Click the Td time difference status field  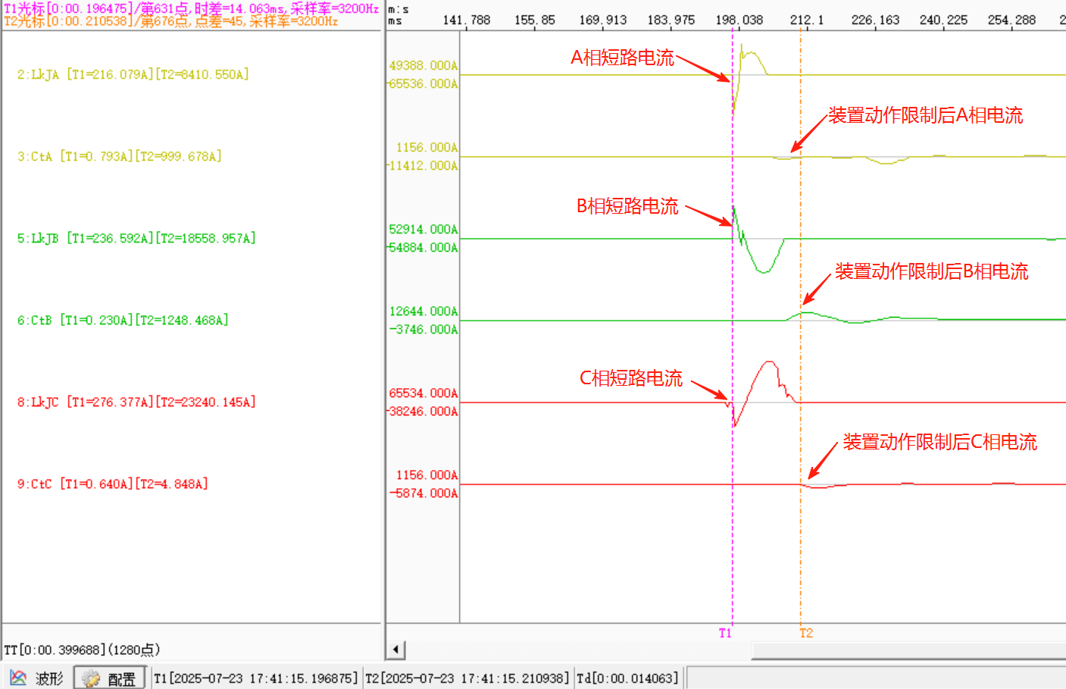click(627, 678)
